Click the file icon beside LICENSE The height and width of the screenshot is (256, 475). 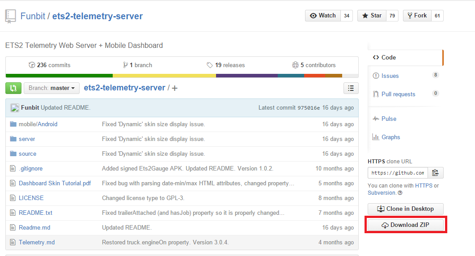tap(13, 198)
